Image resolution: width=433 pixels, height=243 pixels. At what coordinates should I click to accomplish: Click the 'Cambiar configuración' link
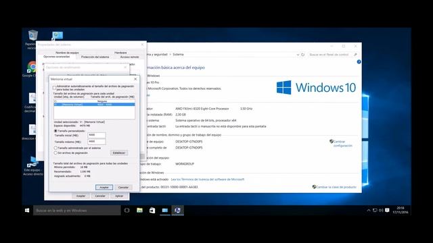click(x=343, y=144)
